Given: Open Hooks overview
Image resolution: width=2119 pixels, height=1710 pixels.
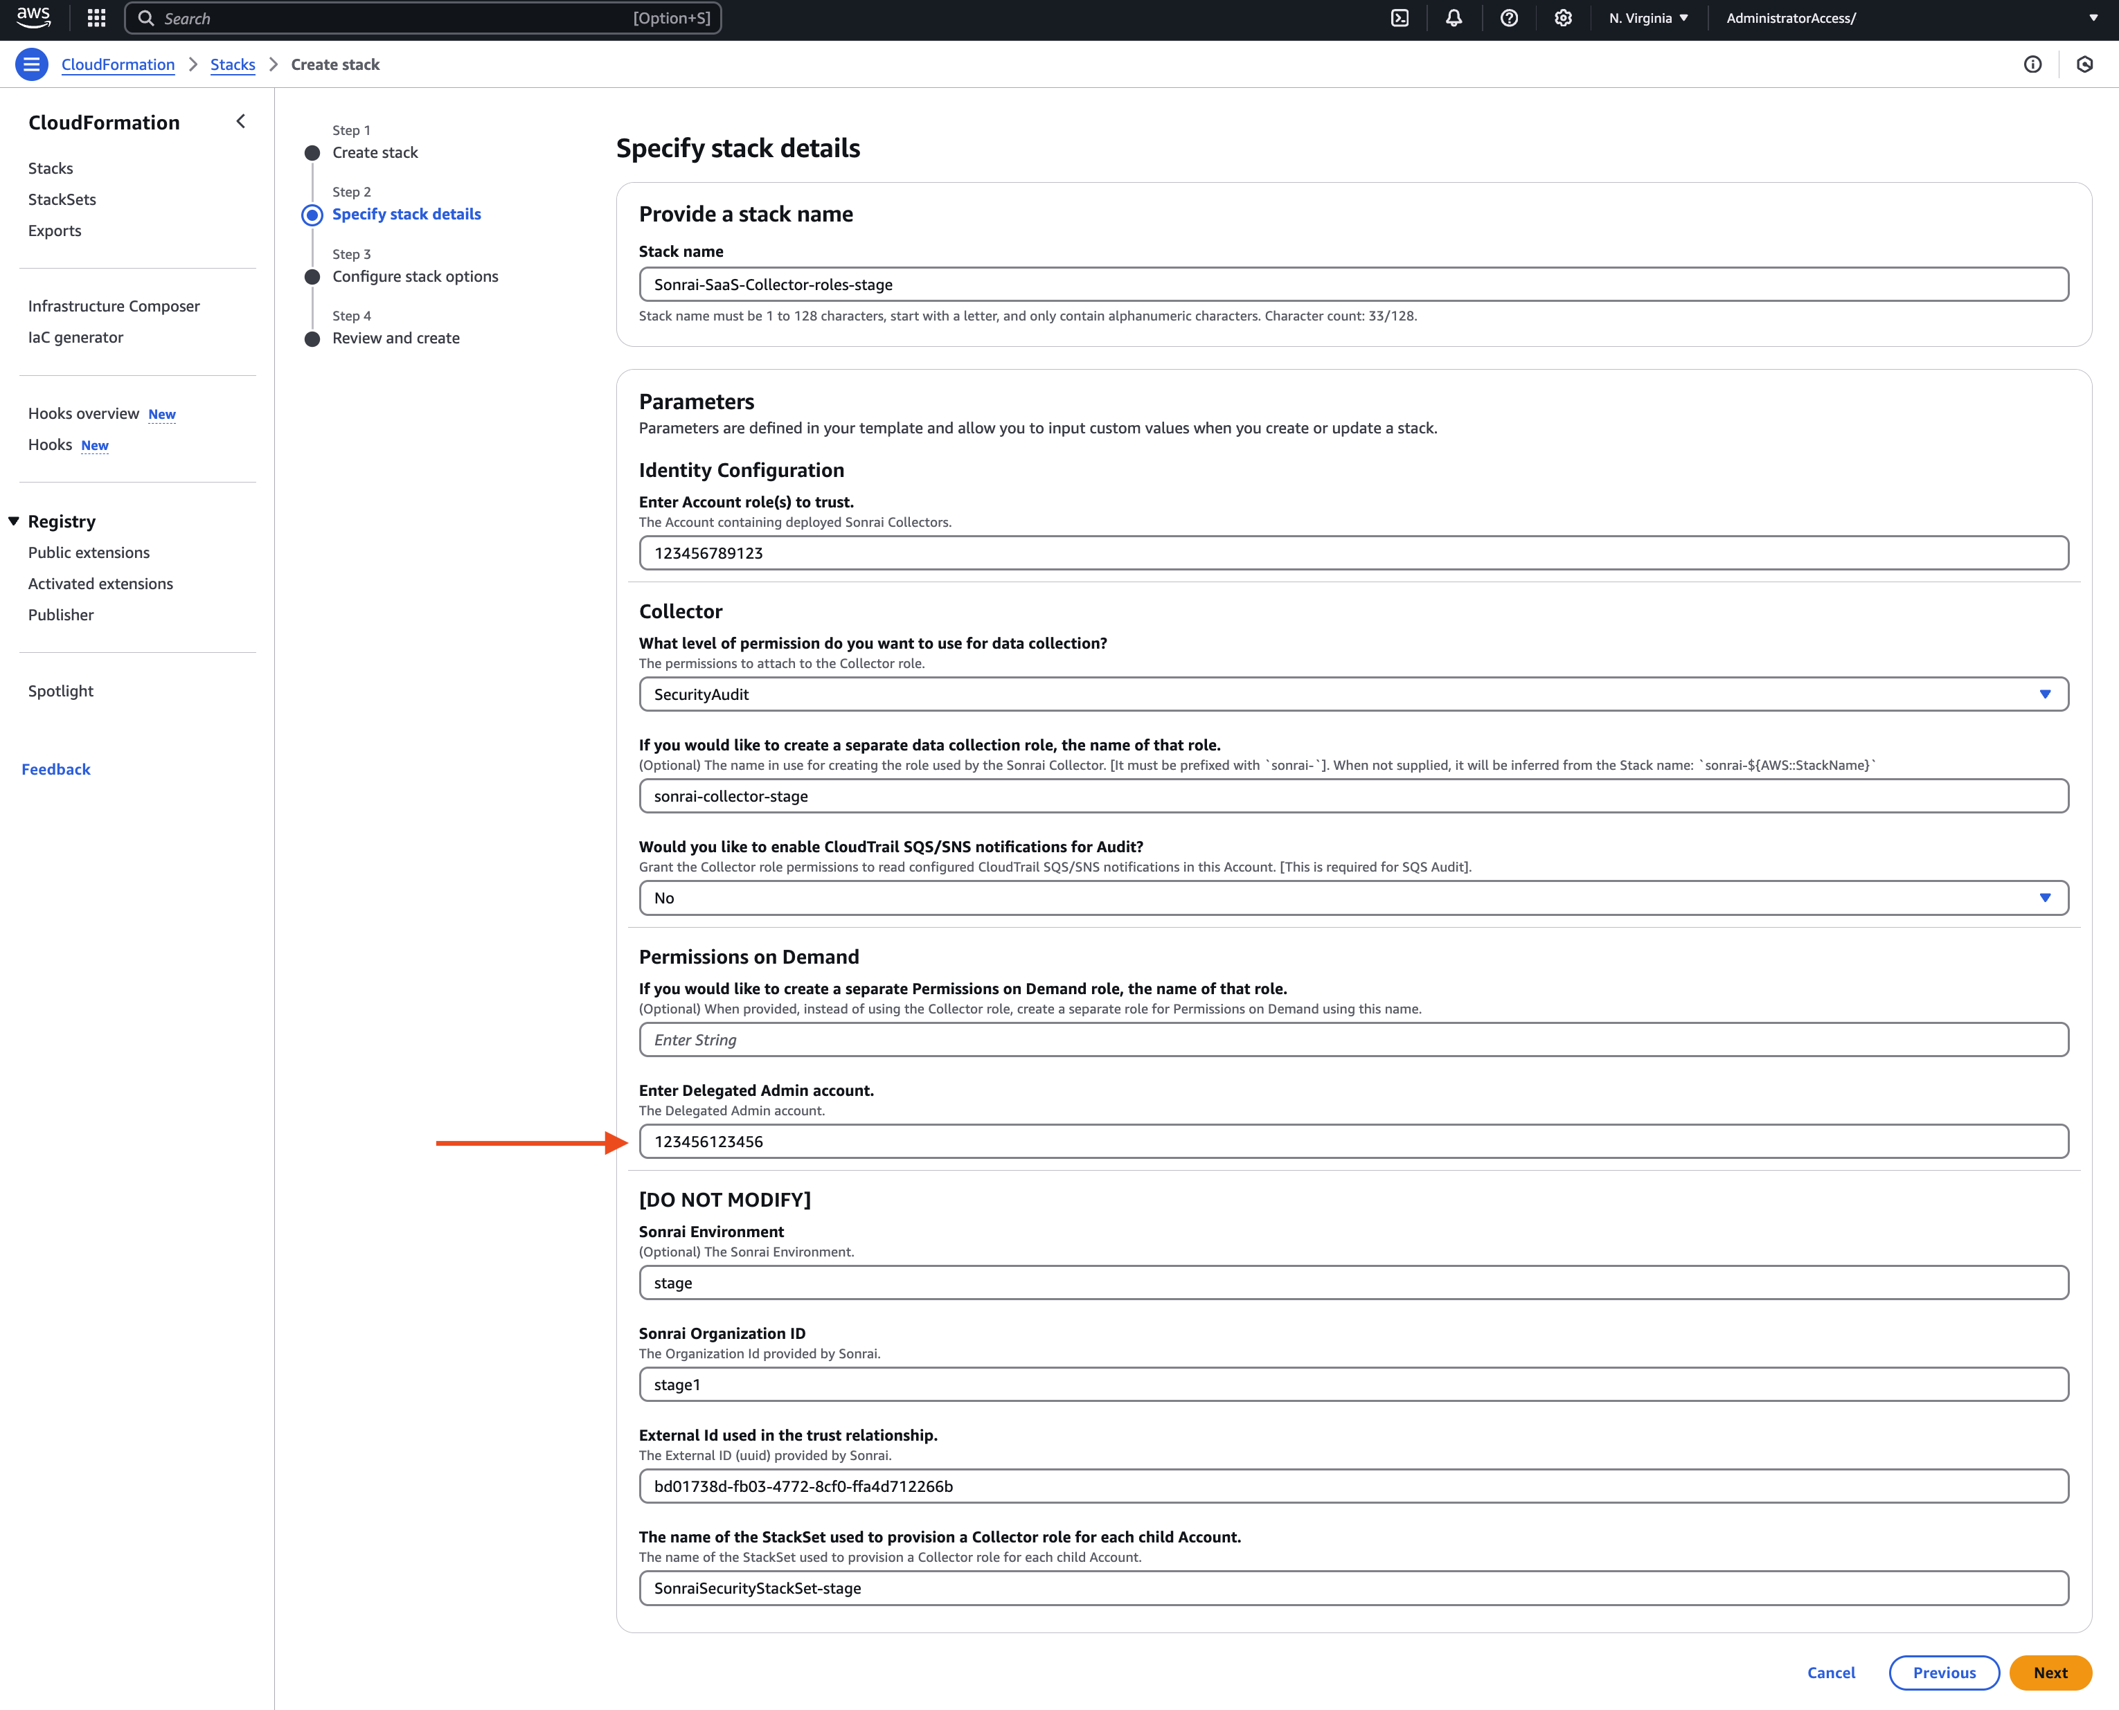Looking at the screenshot, I should click(84, 414).
